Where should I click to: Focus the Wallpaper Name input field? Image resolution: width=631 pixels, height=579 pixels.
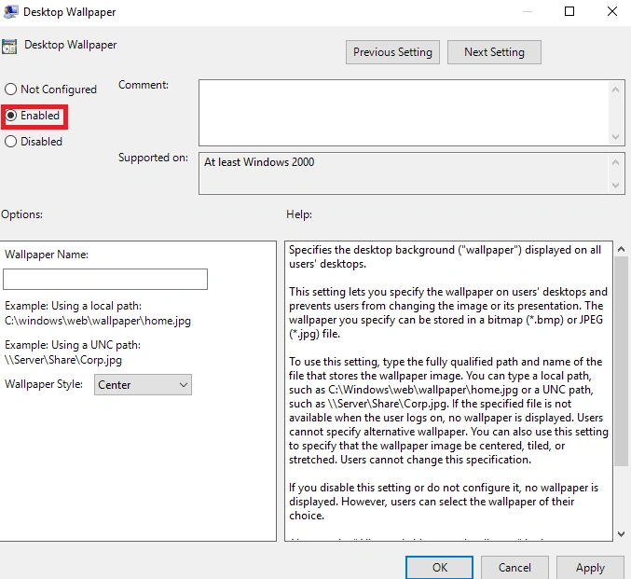(105, 279)
